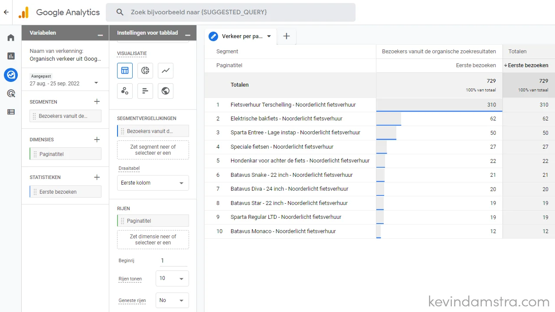This screenshot has height=312, width=555.
Task: Select the Bezoekers vanuit de... segment chip in Variabelen
Action: pos(65,116)
